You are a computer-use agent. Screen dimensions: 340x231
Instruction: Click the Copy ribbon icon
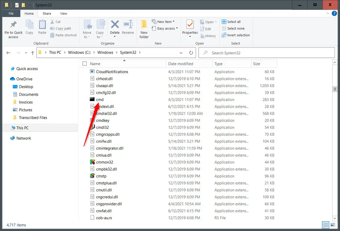[x=29, y=25]
